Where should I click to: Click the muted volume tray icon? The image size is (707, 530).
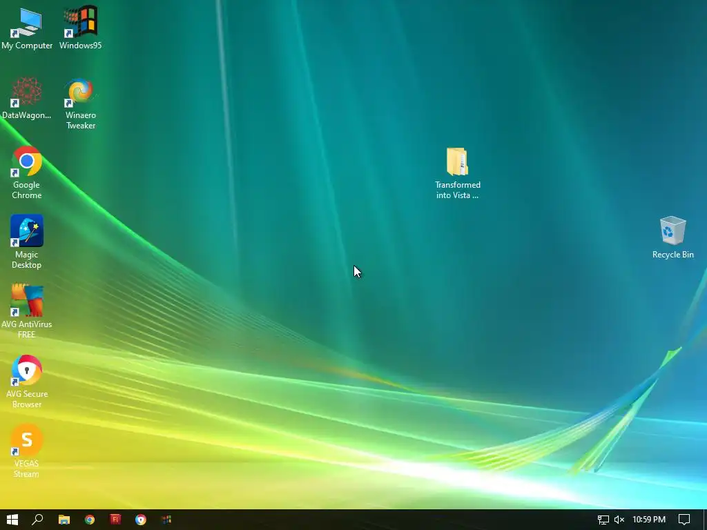(619, 520)
